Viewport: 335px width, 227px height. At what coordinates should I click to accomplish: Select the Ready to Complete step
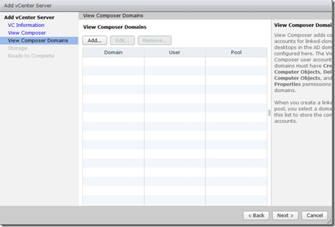click(x=31, y=56)
